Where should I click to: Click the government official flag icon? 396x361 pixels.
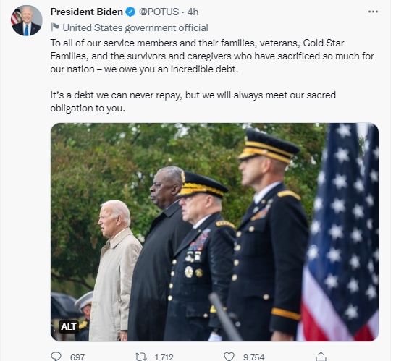(55, 27)
